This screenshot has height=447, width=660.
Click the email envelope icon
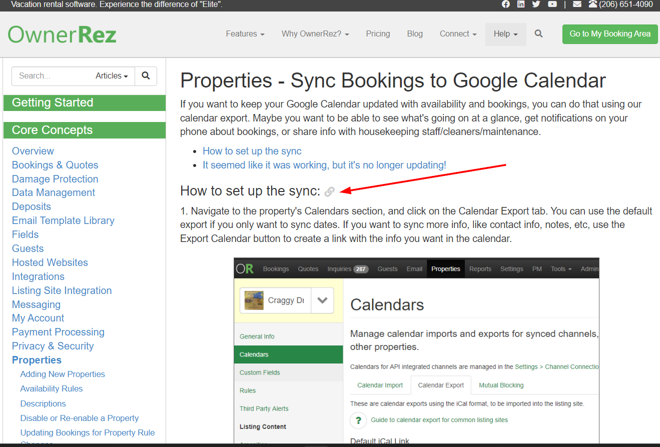pos(577,4)
